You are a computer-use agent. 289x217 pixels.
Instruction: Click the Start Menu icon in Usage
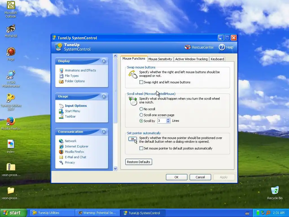point(61,111)
